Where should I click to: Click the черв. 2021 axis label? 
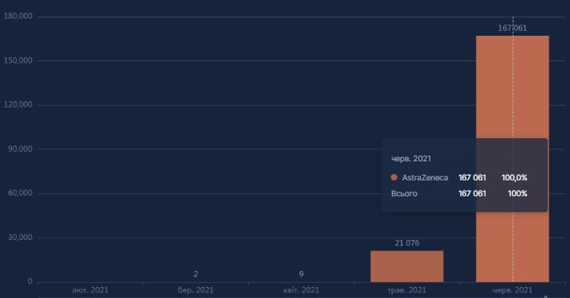tap(512, 290)
